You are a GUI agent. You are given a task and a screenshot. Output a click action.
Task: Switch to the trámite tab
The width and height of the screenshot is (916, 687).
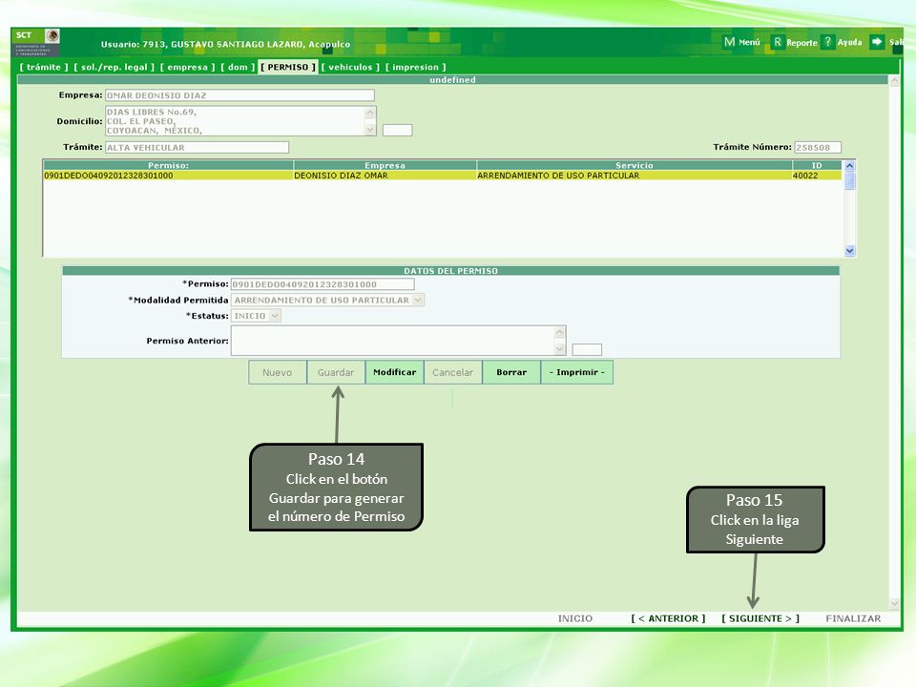click(x=44, y=67)
